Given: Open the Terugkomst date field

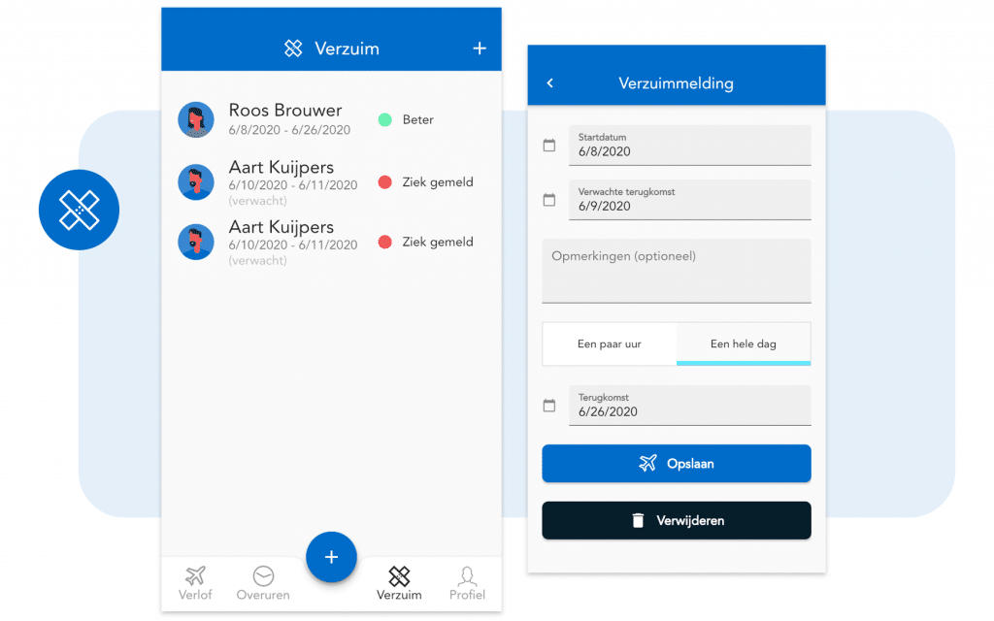Looking at the screenshot, I should tap(689, 406).
